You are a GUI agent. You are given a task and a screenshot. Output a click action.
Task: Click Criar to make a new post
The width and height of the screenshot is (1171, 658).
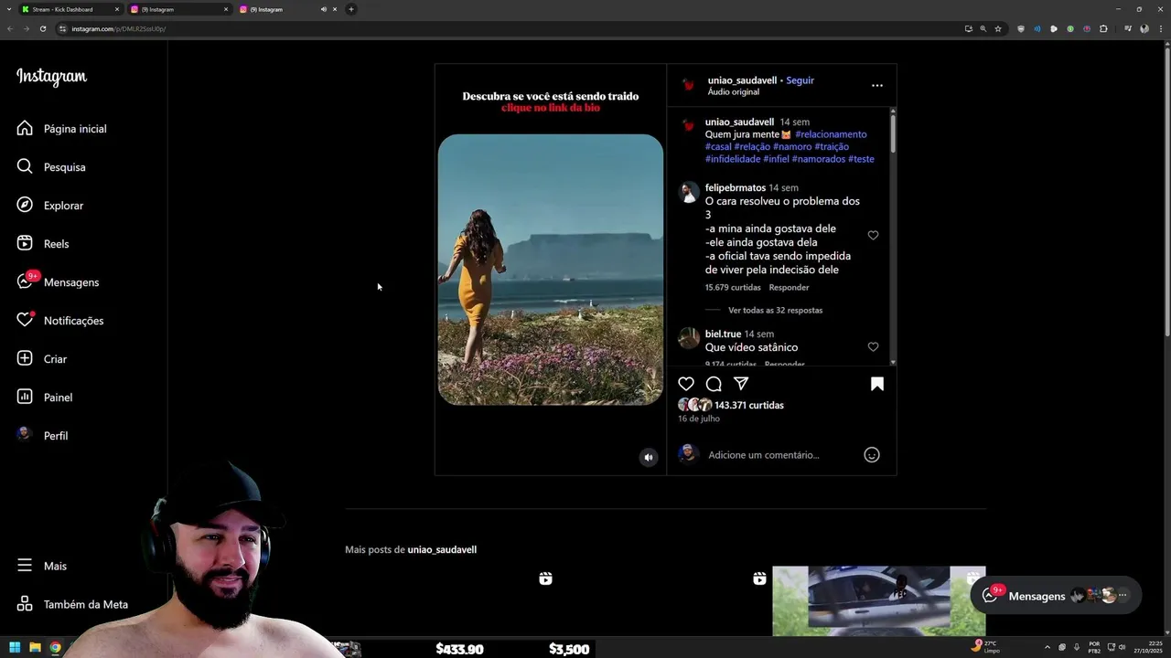43,359
